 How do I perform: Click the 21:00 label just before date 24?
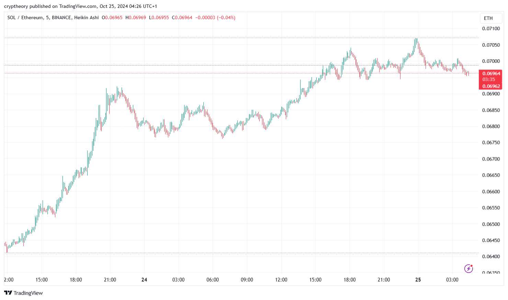110,280
